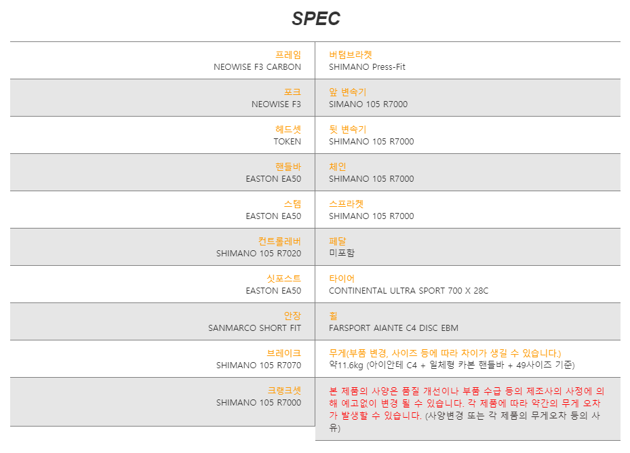Click SHIMANO Press-Fit text

[x=367, y=67]
